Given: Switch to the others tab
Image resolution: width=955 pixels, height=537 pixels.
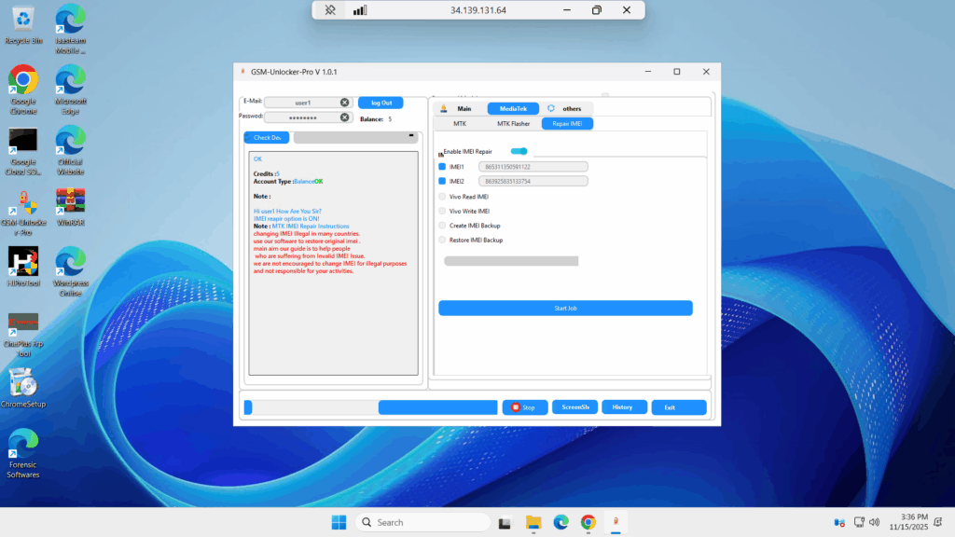Looking at the screenshot, I should coord(565,109).
